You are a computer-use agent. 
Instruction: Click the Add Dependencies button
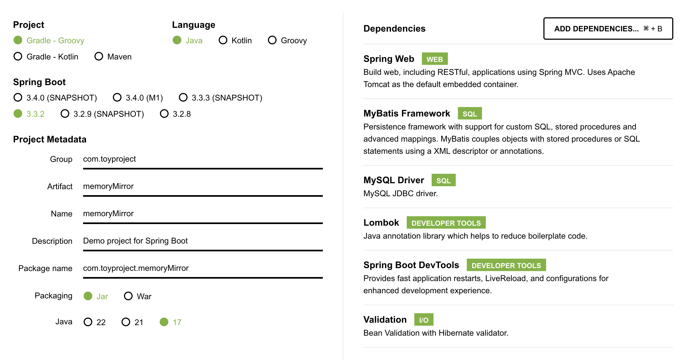(608, 29)
